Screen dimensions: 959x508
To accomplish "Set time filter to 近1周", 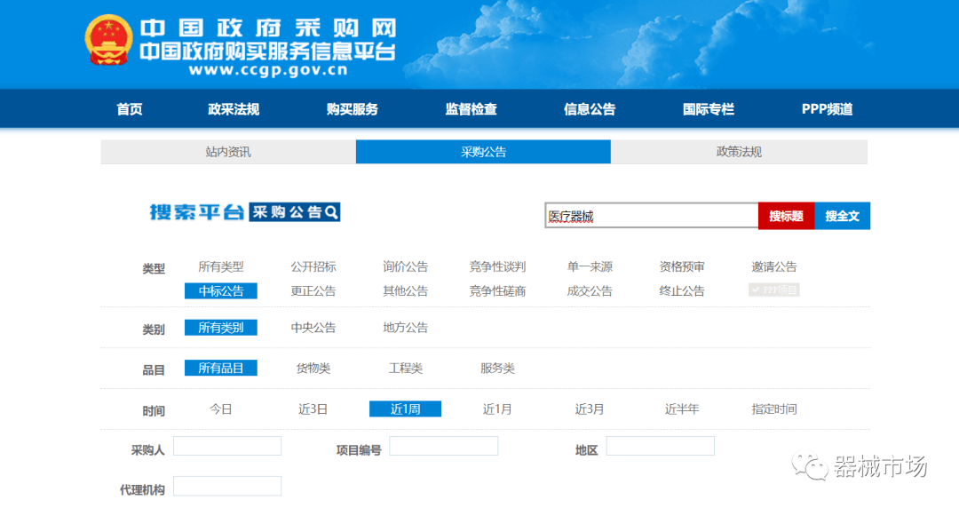I will coord(406,409).
